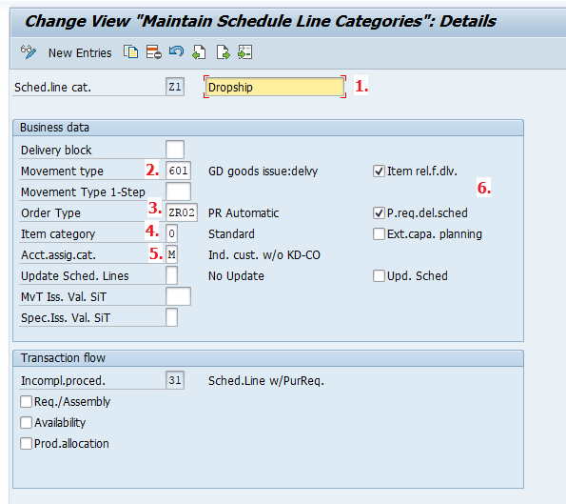Viewport: 566px width, 504px height.
Task: Click the Movement Type 1-Step field
Action: pos(178,192)
